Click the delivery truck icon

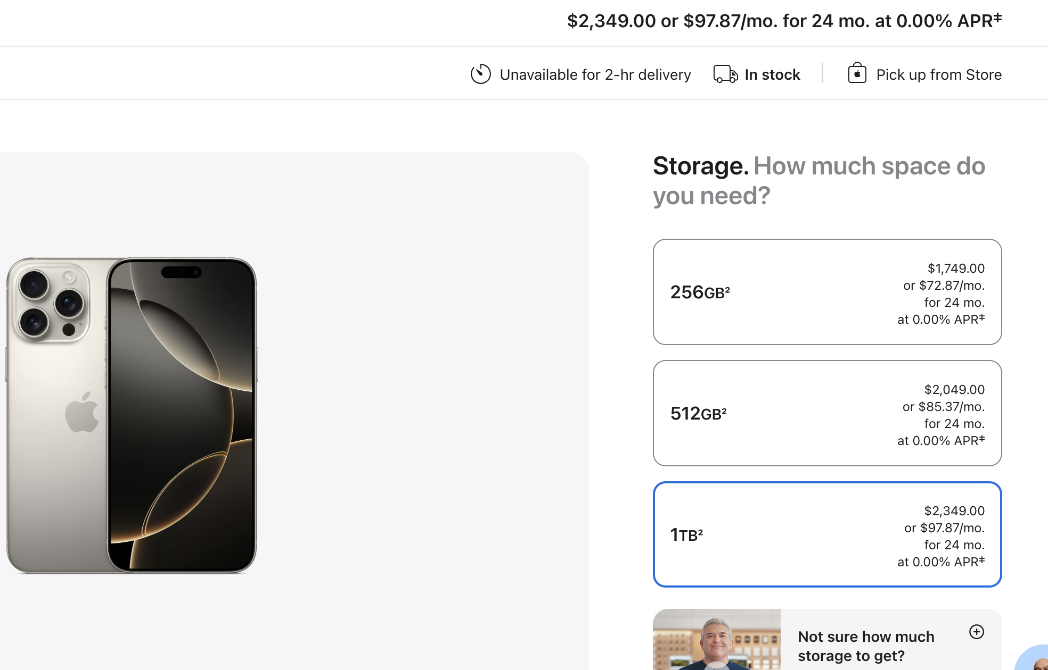[725, 74]
